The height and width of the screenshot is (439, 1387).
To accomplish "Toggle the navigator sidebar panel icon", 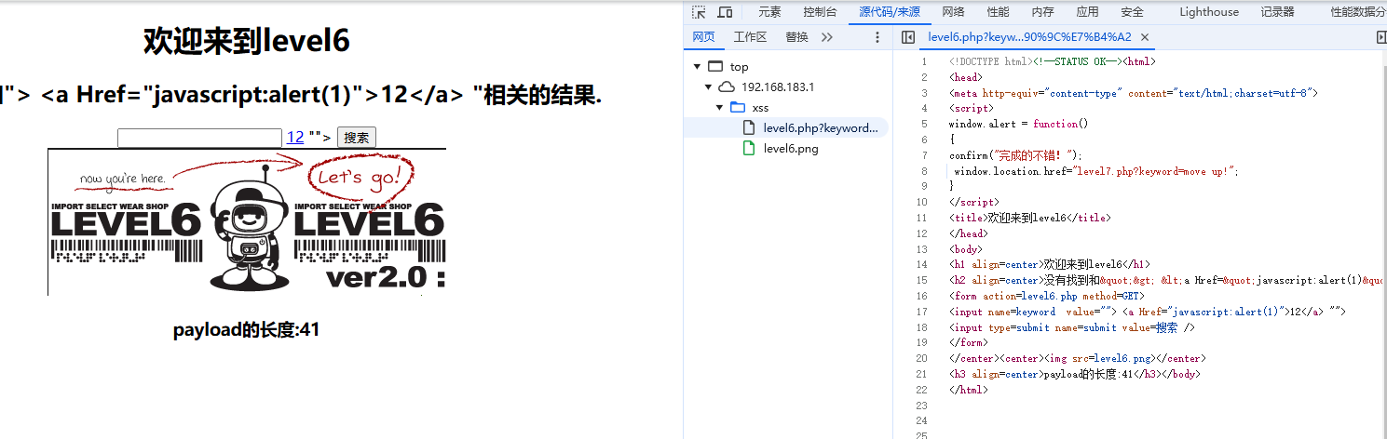I will 908,37.
